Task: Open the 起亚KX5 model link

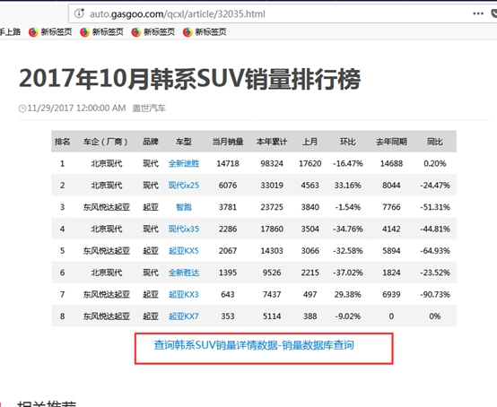Action: click(184, 251)
